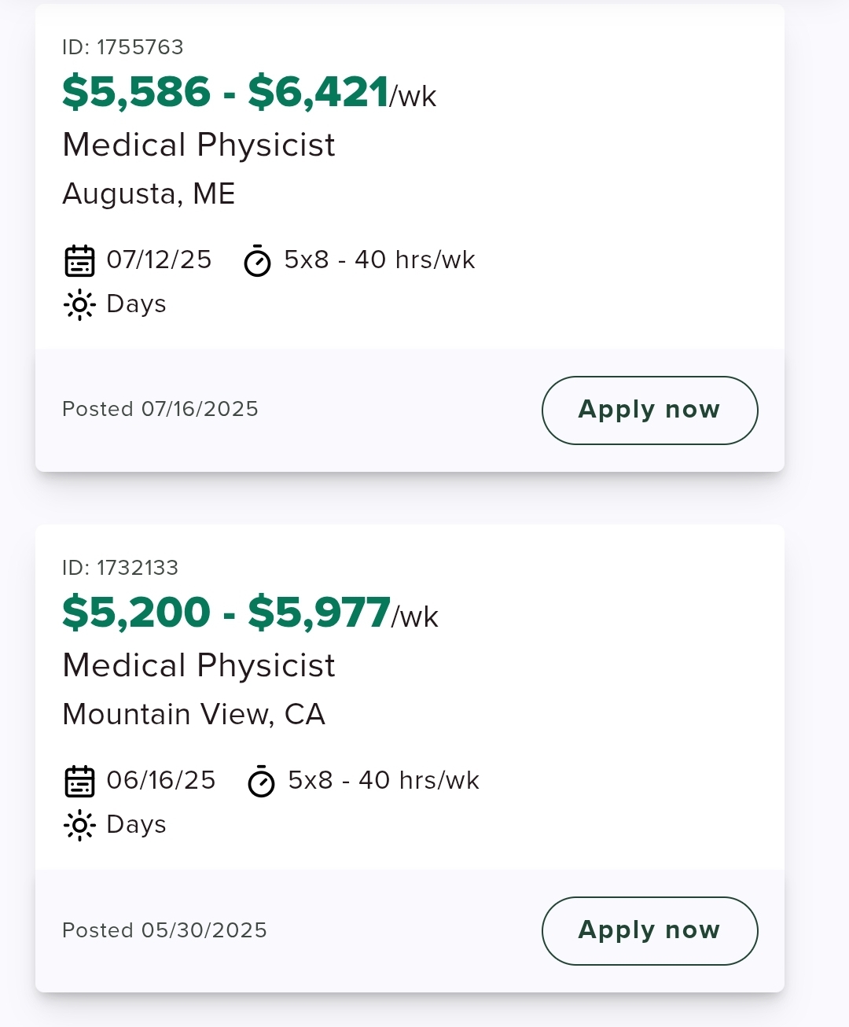The width and height of the screenshot is (849, 1027).
Task: Click the stopwatch icon in the Augusta job
Action: click(257, 261)
